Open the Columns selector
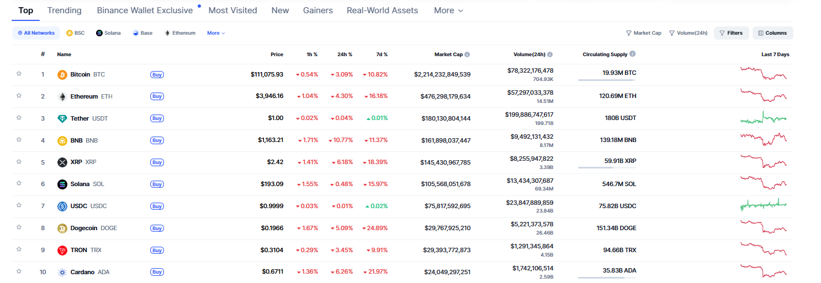 [772, 33]
